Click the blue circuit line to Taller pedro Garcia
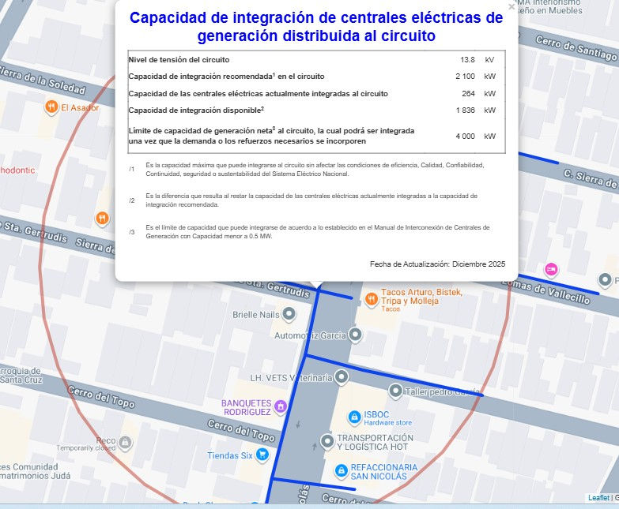The image size is (619, 509). [x=394, y=376]
